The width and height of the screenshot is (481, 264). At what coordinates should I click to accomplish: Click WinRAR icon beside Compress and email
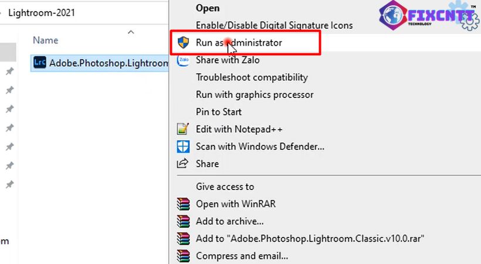tap(183, 256)
